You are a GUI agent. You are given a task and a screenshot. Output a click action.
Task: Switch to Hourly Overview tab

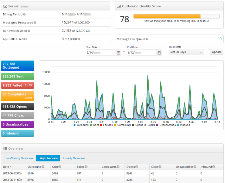tap(74, 158)
